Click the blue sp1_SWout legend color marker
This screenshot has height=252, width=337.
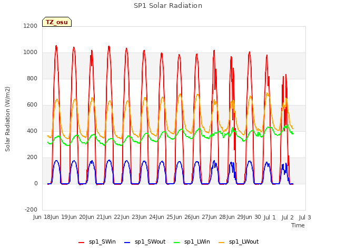(127, 243)
